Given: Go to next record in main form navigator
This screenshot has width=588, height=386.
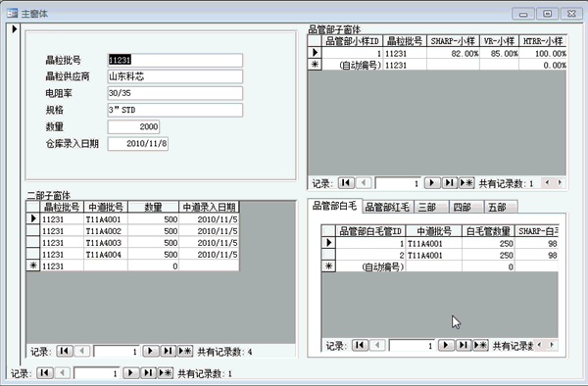Looking at the screenshot, I should point(131,373).
